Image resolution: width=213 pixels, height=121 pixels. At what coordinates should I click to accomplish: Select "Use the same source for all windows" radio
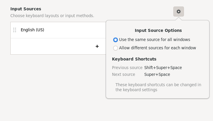click(116, 40)
